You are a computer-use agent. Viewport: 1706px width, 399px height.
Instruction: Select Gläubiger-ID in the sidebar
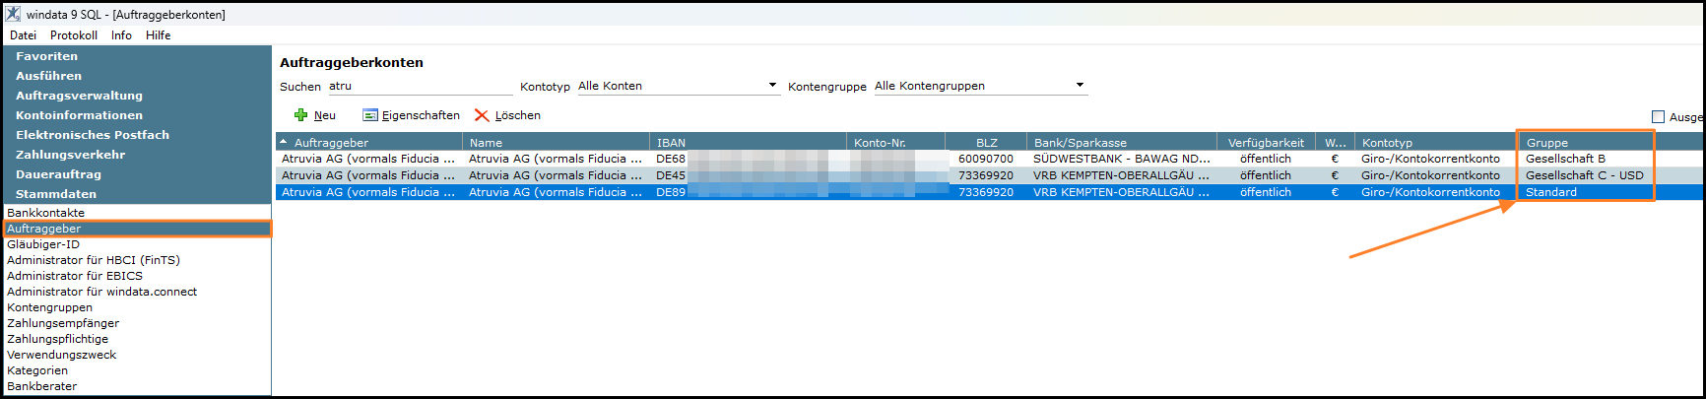tap(137, 244)
